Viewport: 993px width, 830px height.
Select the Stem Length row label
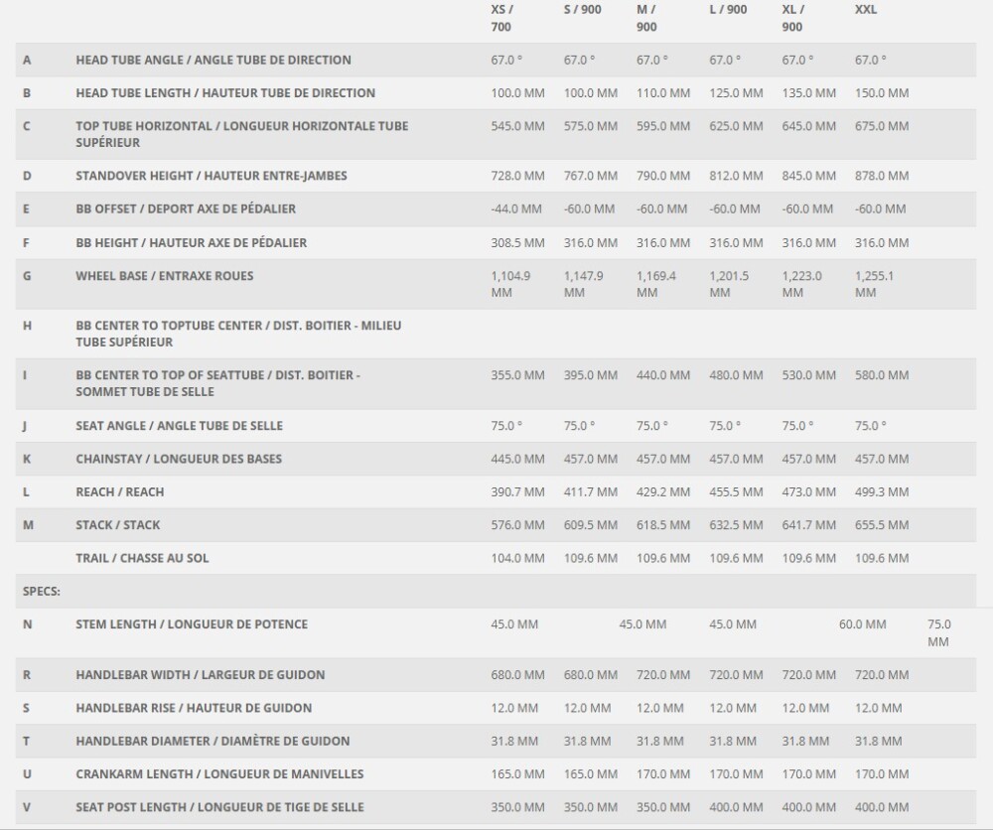(x=192, y=624)
